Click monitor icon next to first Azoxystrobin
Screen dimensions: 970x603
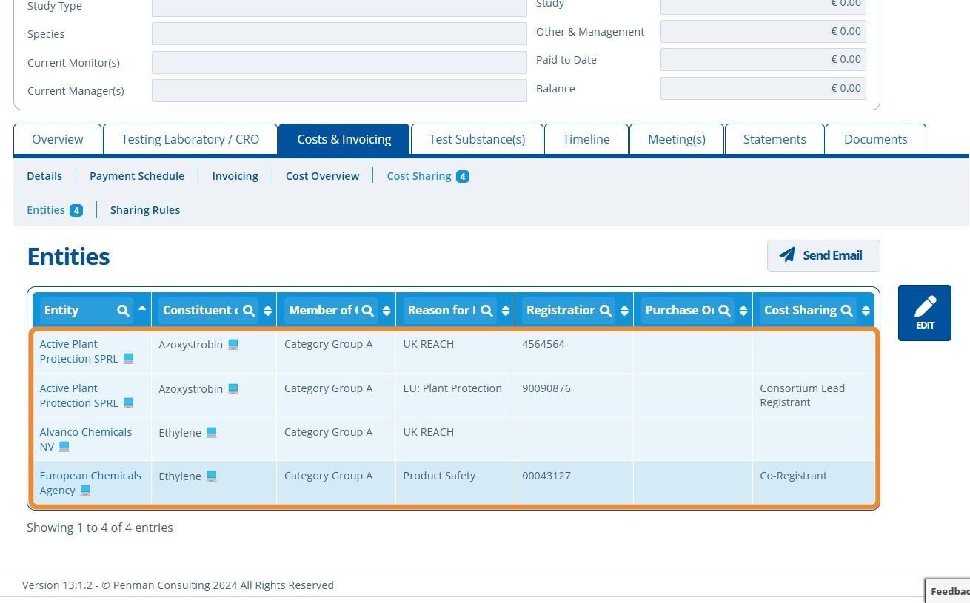[233, 345]
